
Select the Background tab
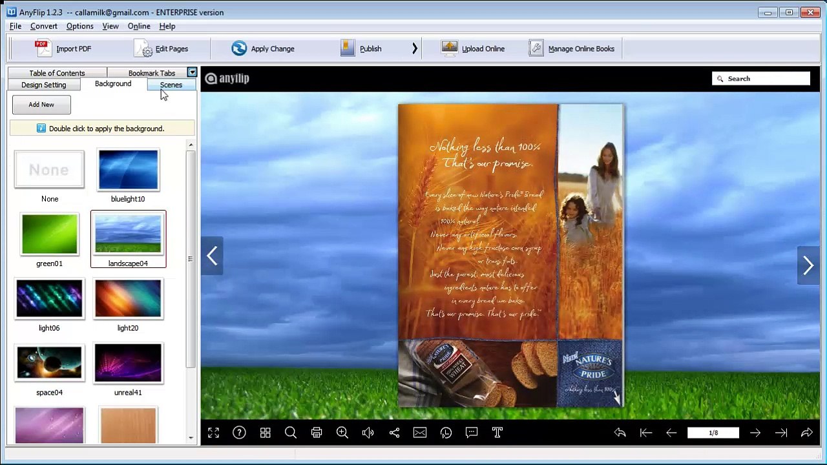113,84
